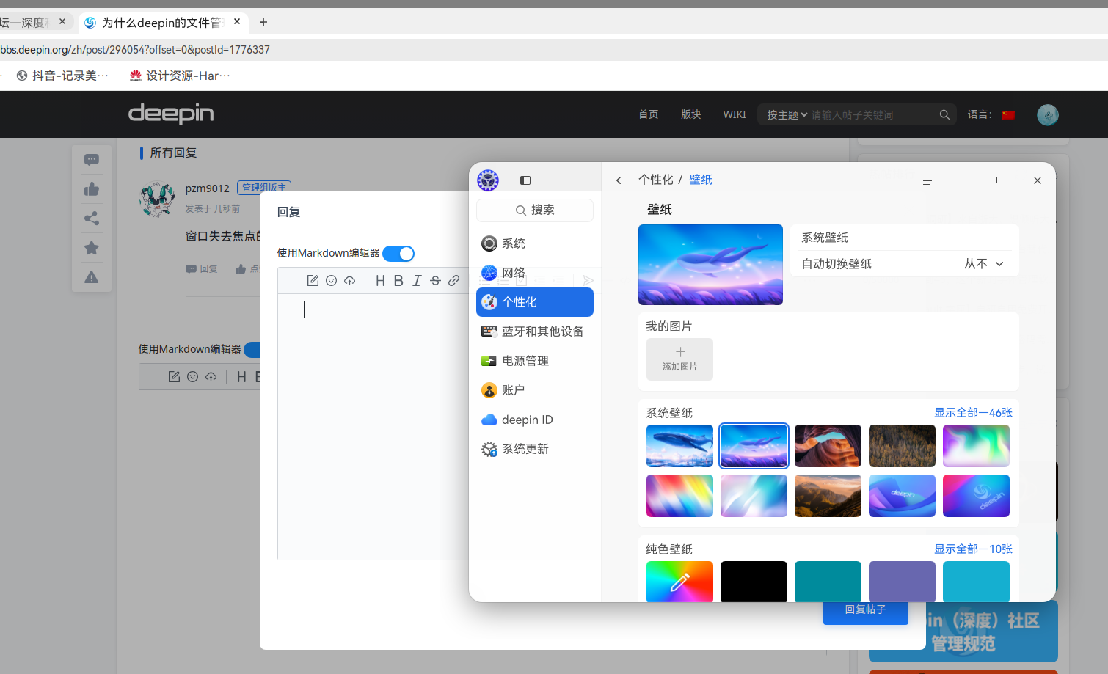Toggle the lower 使用Markdown编辑器 switch
The width and height of the screenshot is (1108, 674).
click(253, 349)
